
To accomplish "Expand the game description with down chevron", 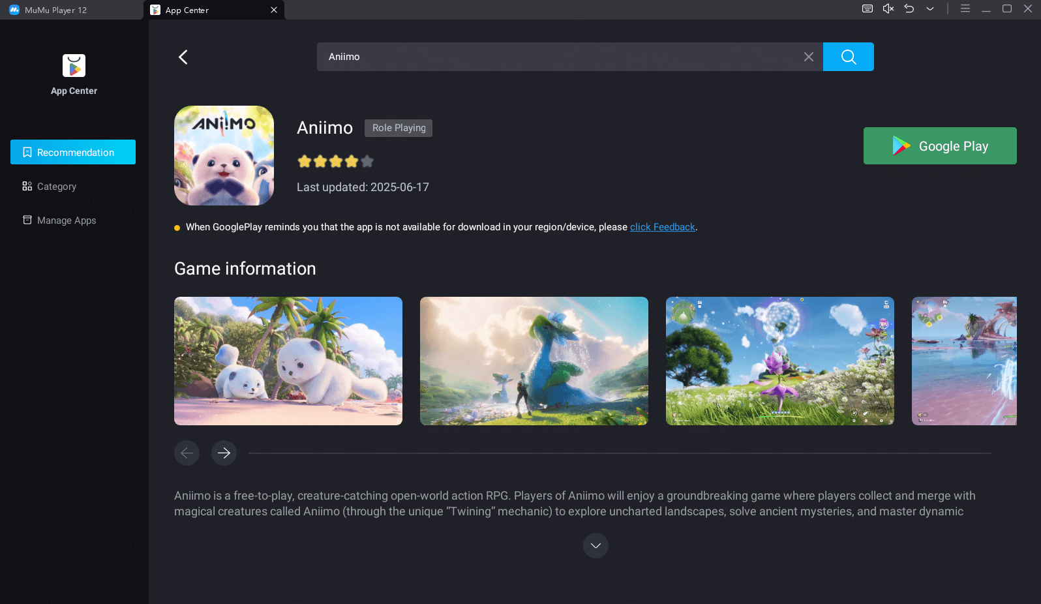I will (596, 545).
